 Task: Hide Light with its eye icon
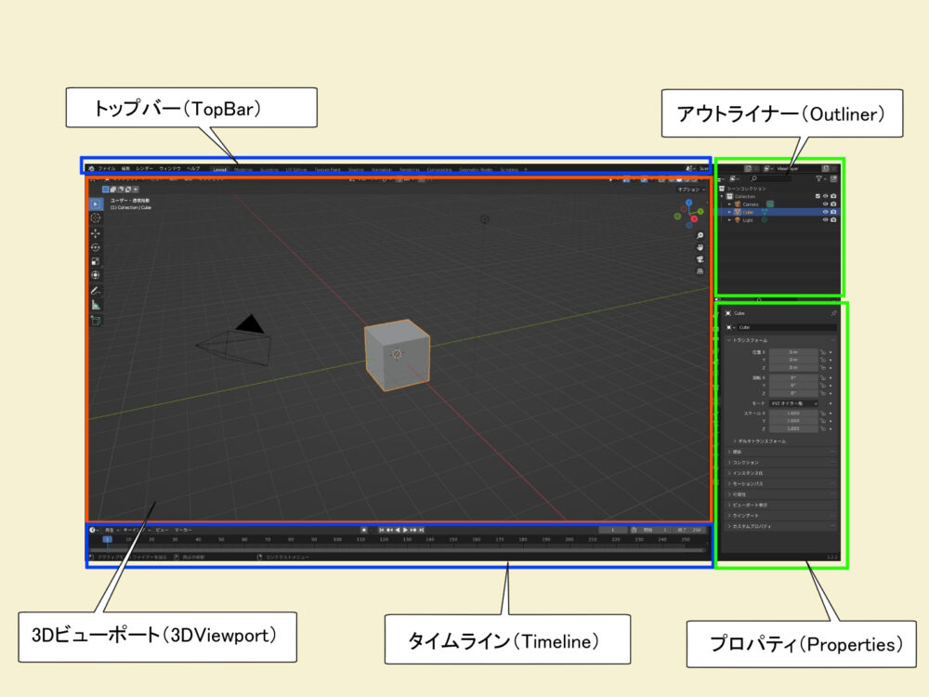pos(825,220)
